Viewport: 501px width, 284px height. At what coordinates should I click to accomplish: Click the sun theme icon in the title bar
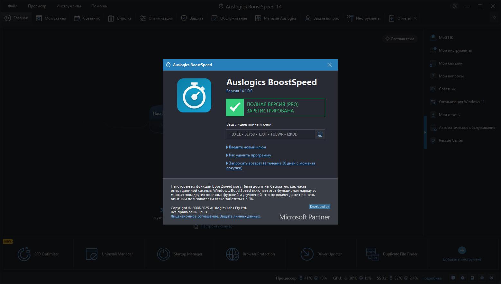(x=455, y=6)
